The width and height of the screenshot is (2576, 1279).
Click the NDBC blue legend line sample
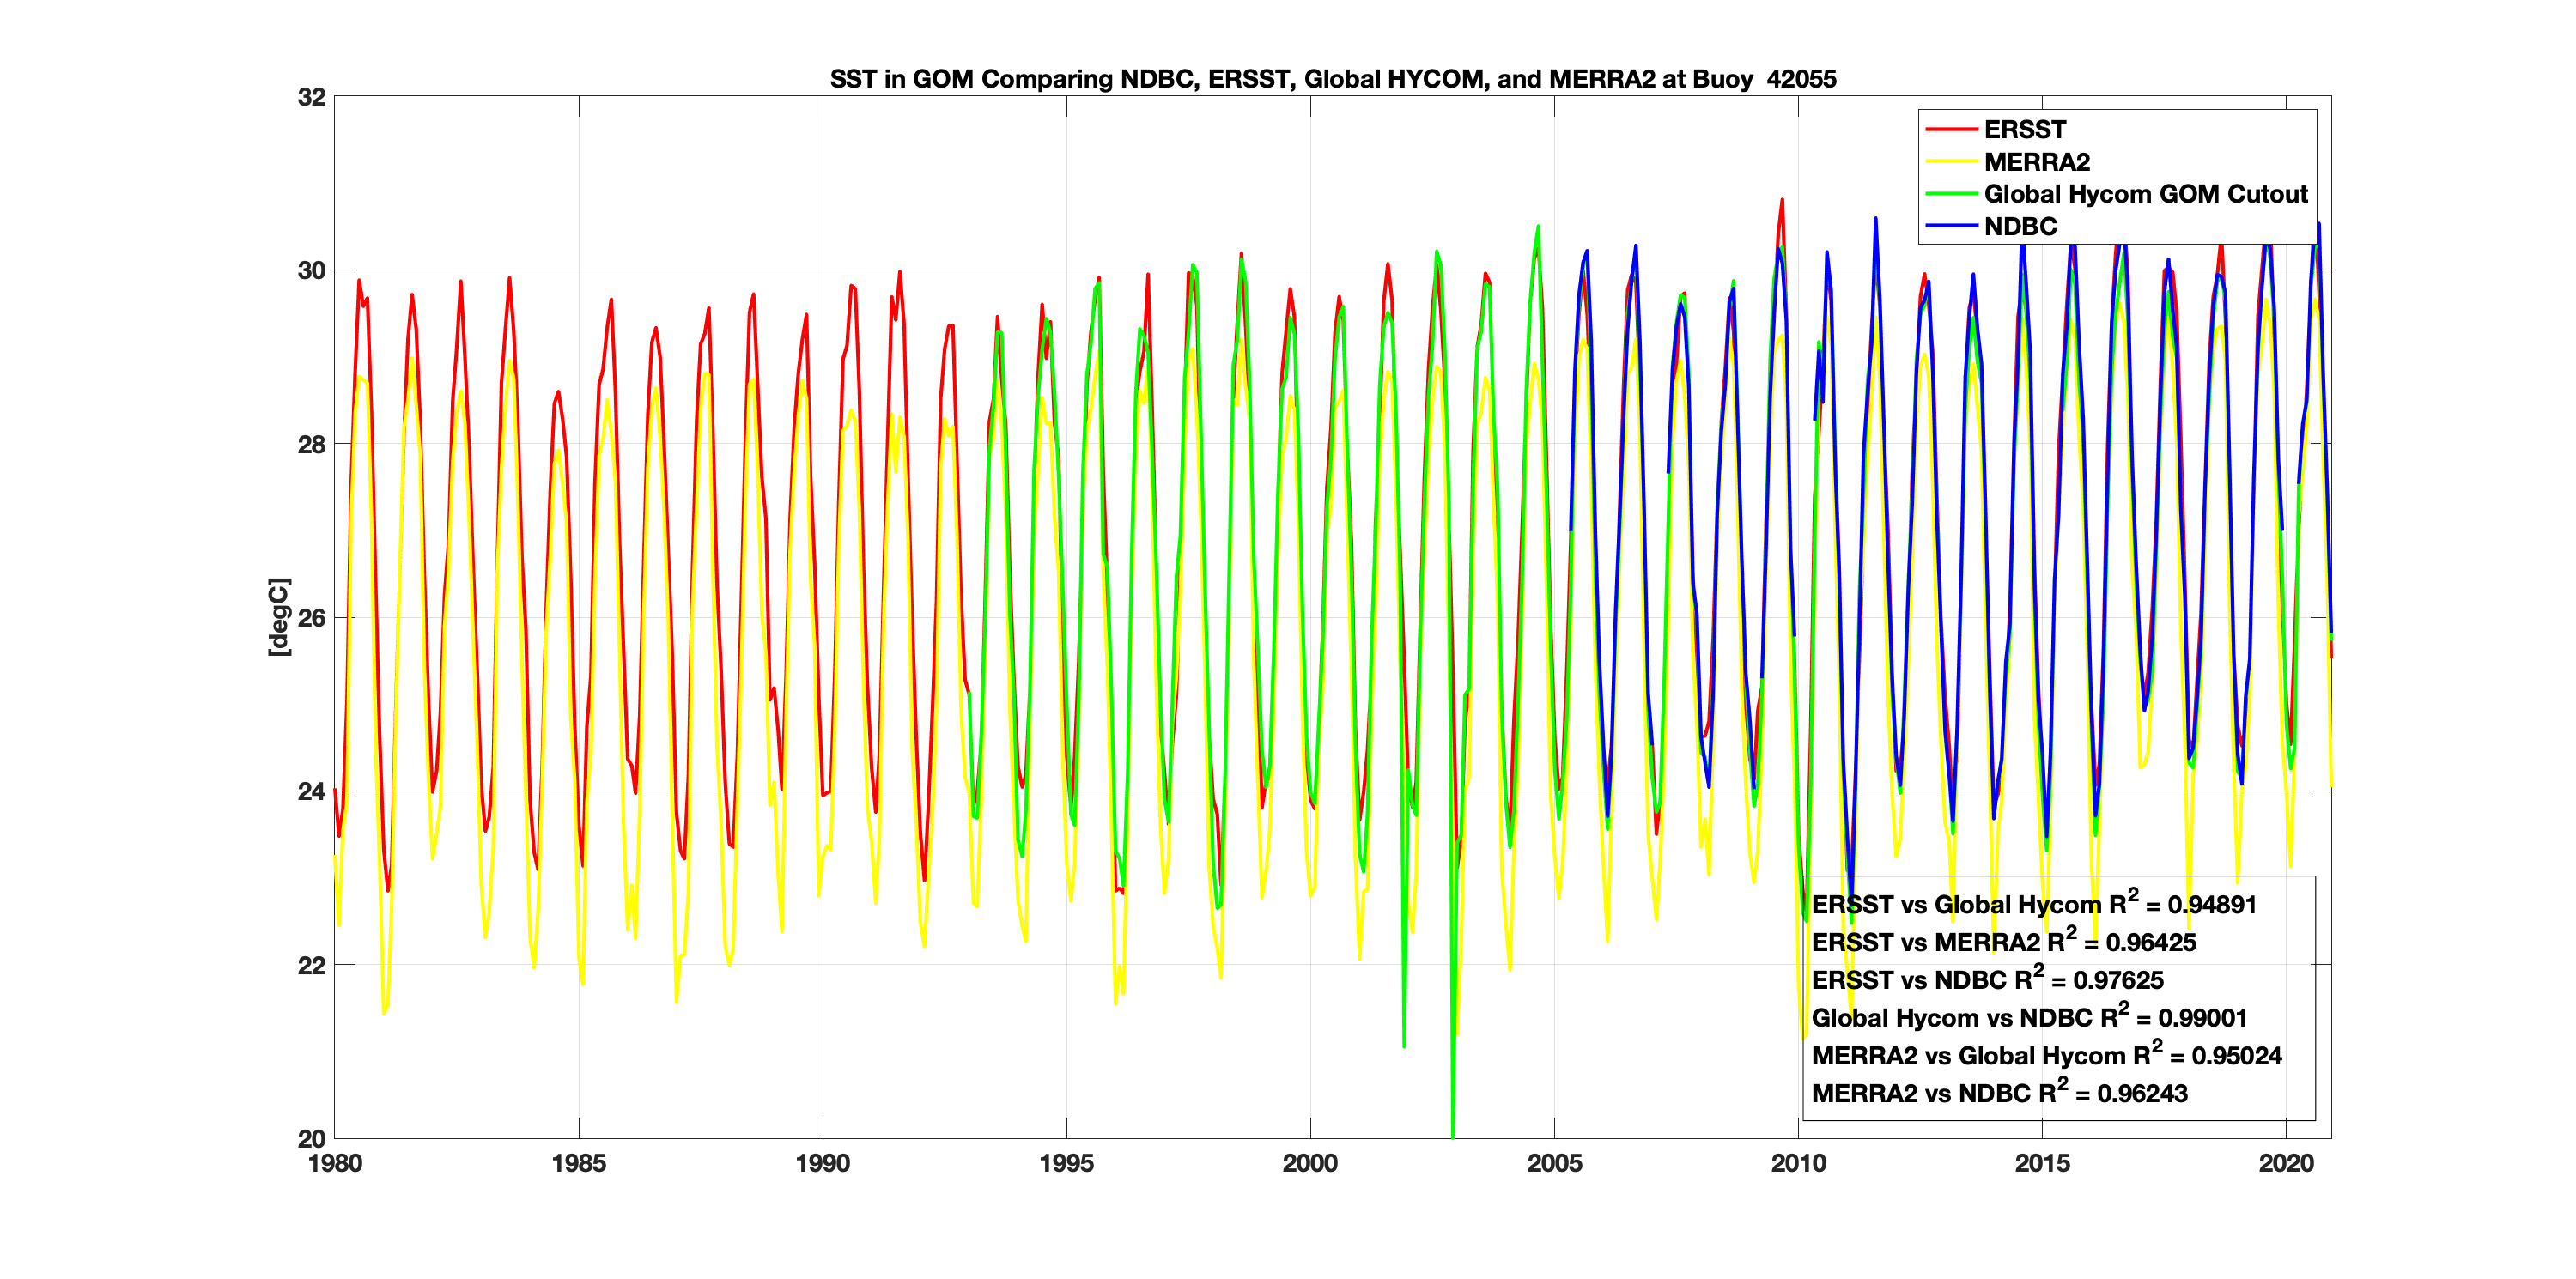(x=1951, y=226)
